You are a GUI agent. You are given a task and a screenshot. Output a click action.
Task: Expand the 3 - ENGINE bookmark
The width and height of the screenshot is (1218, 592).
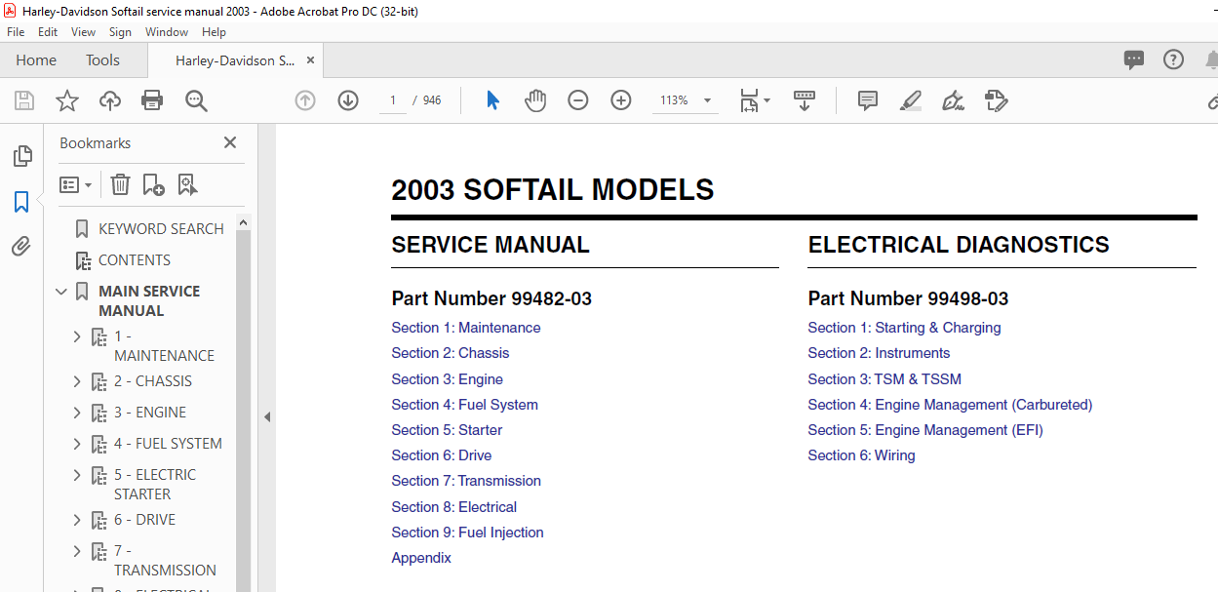(x=77, y=413)
